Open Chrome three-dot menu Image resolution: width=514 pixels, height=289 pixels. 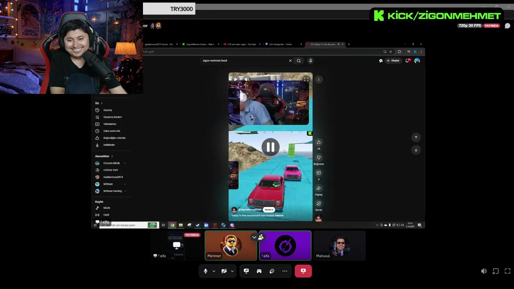421,51
